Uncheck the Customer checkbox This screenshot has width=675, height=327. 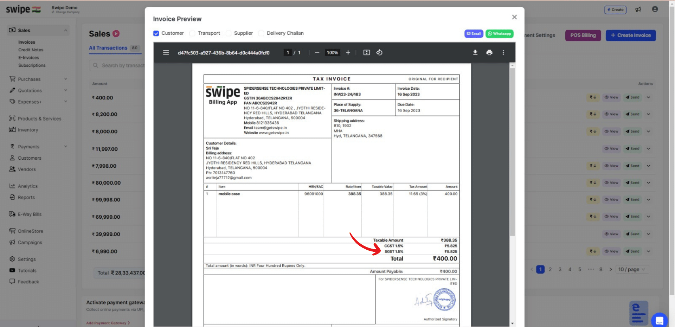156,33
